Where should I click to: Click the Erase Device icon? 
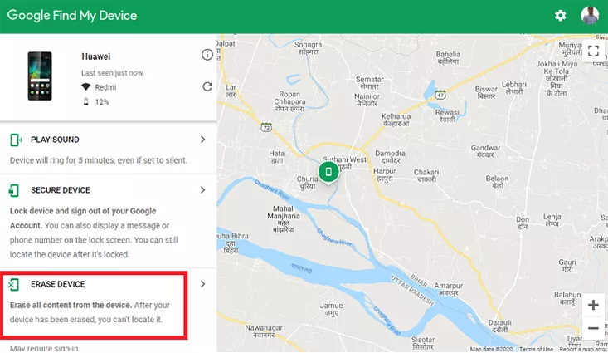(x=14, y=285)
